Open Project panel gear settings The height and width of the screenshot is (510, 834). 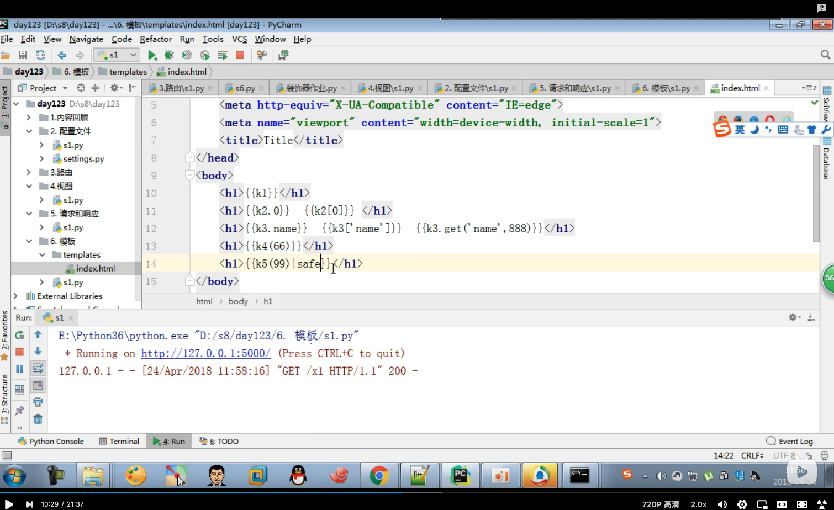[x=115, y=88]
